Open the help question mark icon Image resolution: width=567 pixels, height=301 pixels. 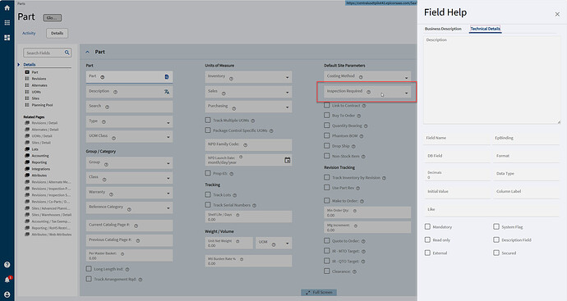[7, 265]
